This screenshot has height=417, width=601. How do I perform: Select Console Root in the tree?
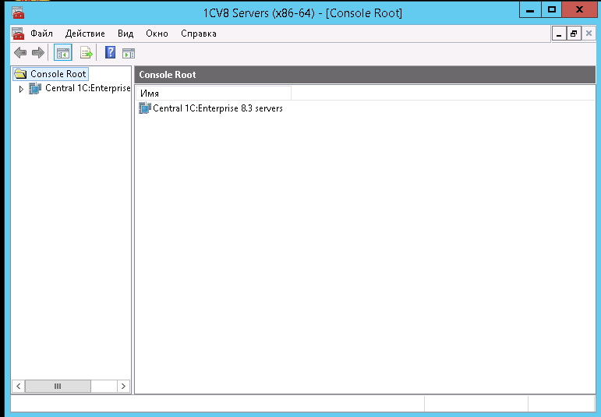click(58, 74)
